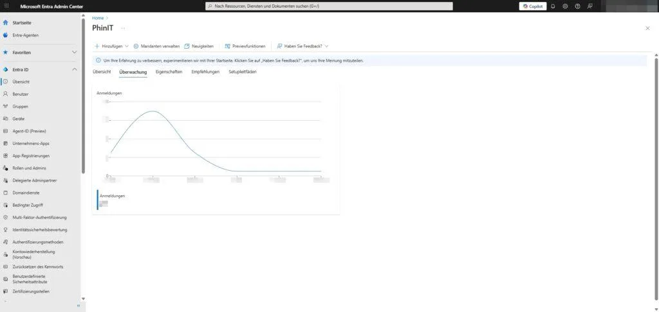Image resolution: width=659 pixels, height=312 pixels.
Task: Click the feedback icon in top bar
Action: [x=589, y=6]
